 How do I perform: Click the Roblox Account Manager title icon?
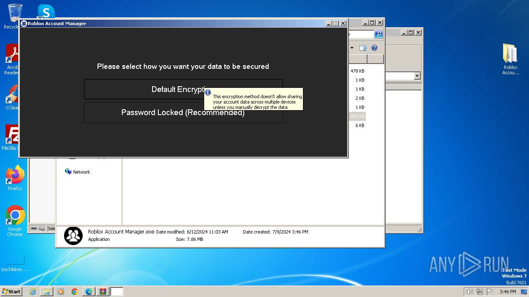tap(24, 24)
